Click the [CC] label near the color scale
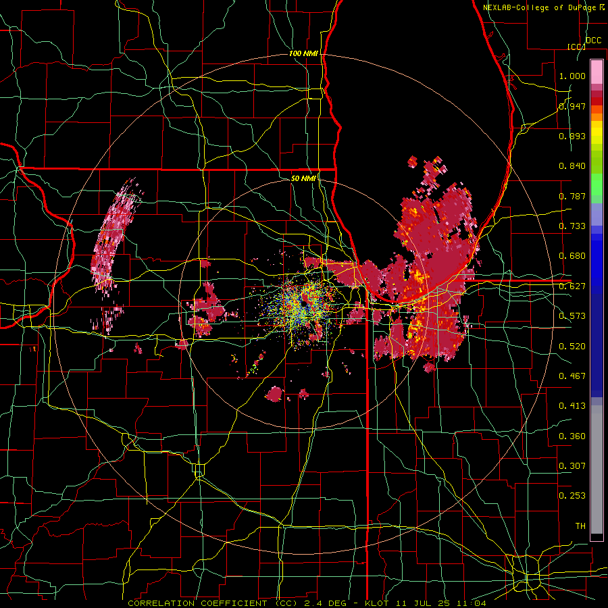The image size is (608, 608). pos(576,47)
